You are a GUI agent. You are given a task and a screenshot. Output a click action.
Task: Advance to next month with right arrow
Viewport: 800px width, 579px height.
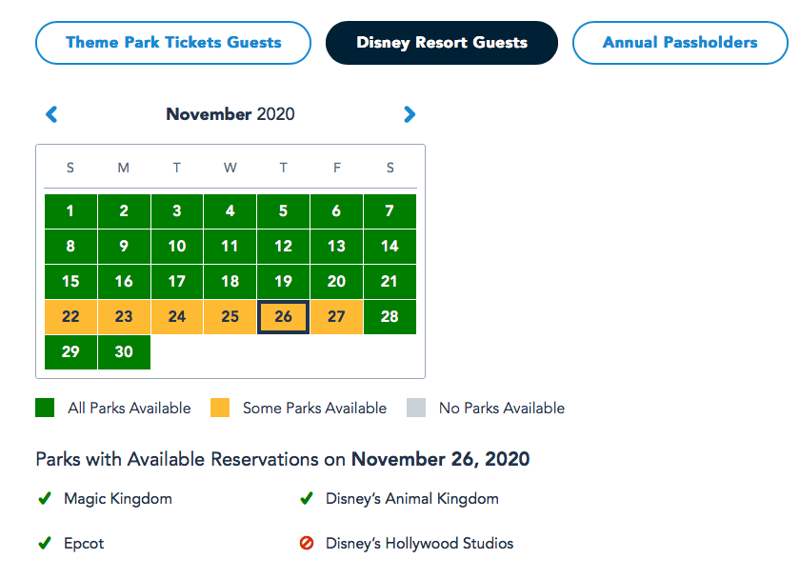click(410, 114)
